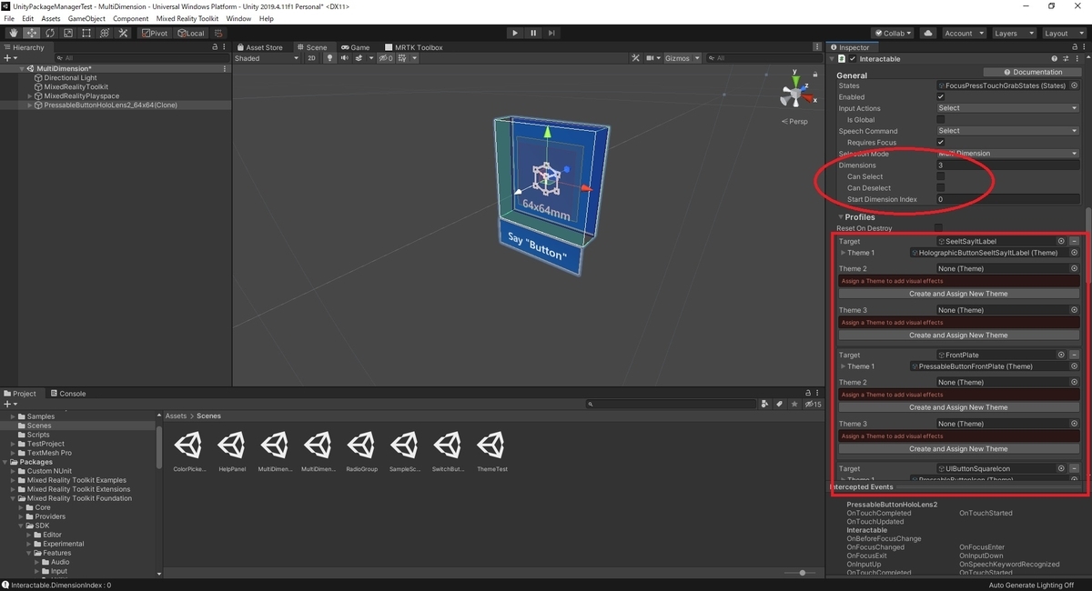
Task: Remove the FrontPlate target with minus button
Action: coord(1074,355)
